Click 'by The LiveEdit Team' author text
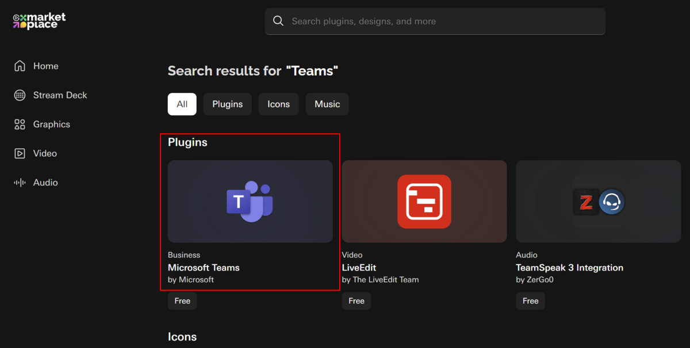The height and width of the screenshot is (348, 690). click(x=381, y=280)
